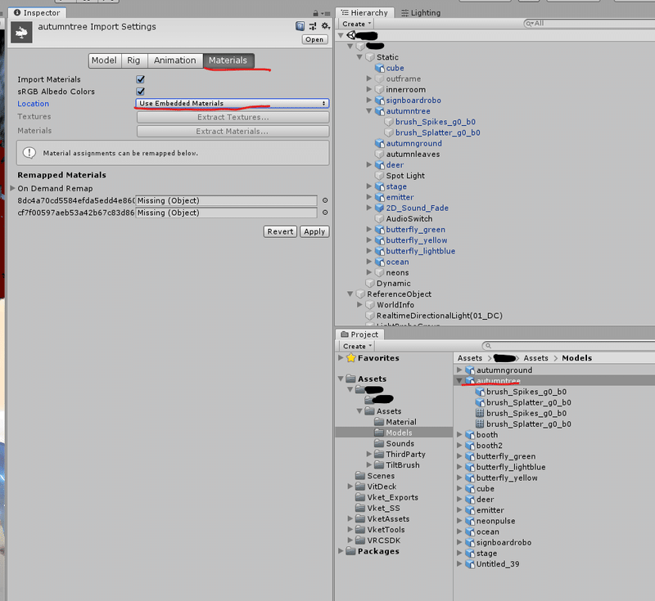The image size is (655, 601).
Task: Collapse the autumntree asset in Project list
Action: click(459, 381)
